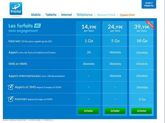Click the SMS et MMS row label
Image resolution: width=165 pixels, height=123 pixels.
pos(18,64)
